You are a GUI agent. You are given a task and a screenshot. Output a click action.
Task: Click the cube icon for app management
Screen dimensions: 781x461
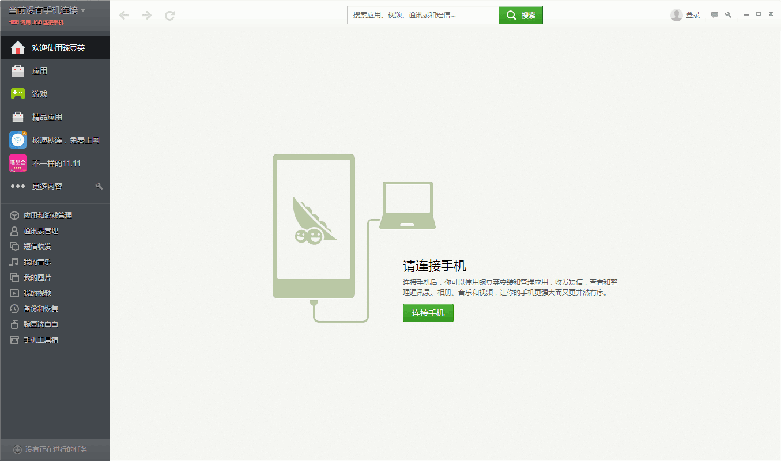tap(14, 216)
